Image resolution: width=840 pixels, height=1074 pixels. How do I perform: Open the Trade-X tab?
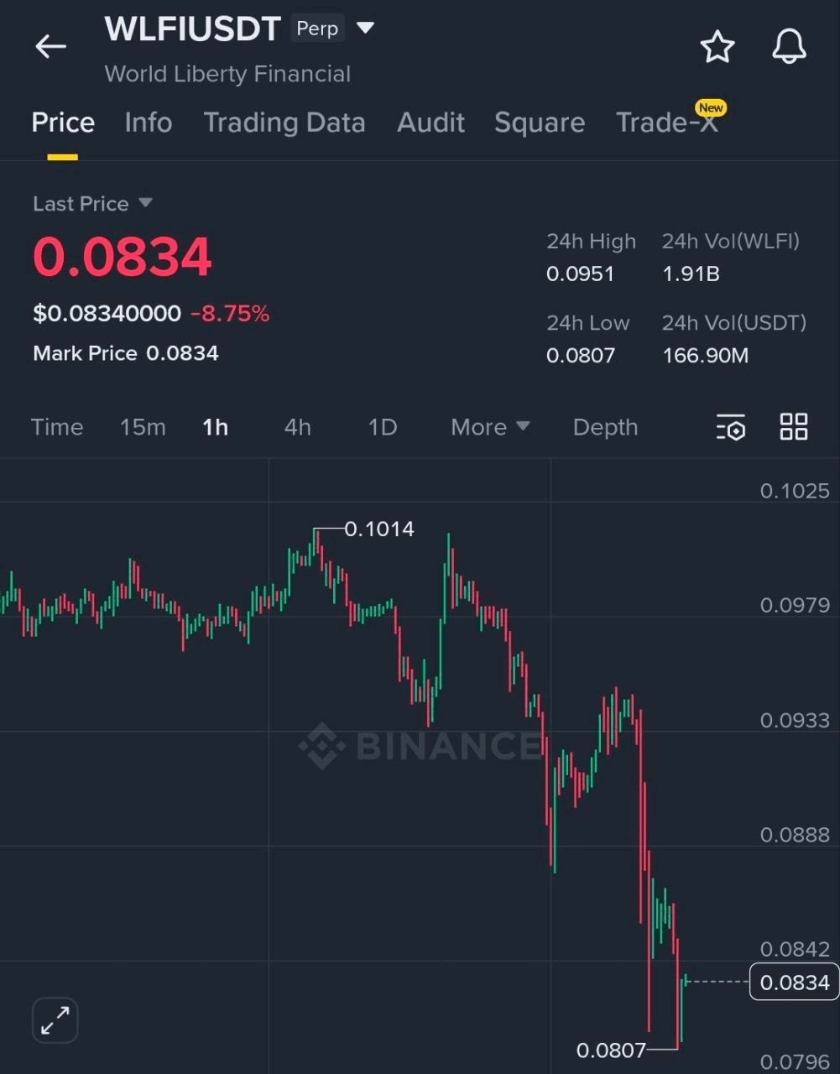coord(667,123)
